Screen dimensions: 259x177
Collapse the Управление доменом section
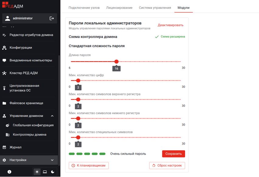52,116
